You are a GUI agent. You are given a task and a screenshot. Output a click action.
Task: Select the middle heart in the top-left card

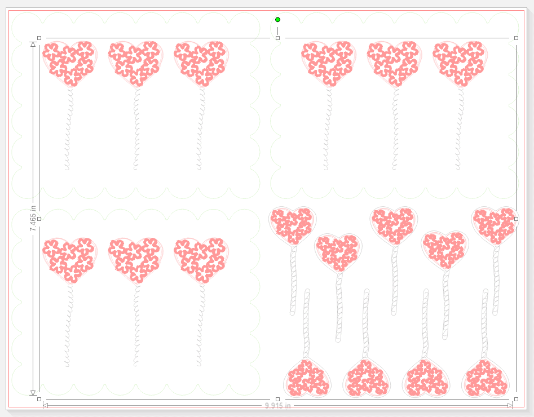click(135, 61)
